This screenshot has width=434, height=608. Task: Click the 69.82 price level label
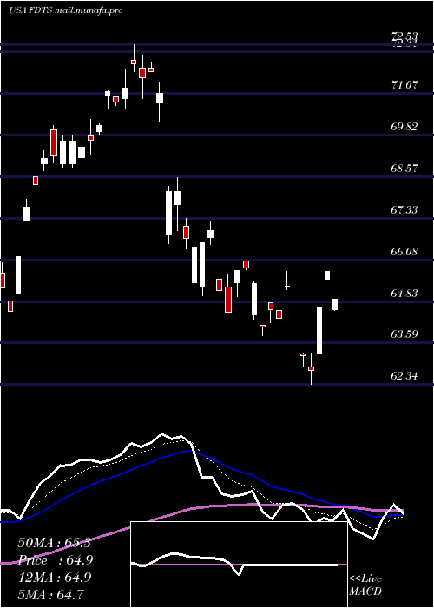[x=404, y=127]
